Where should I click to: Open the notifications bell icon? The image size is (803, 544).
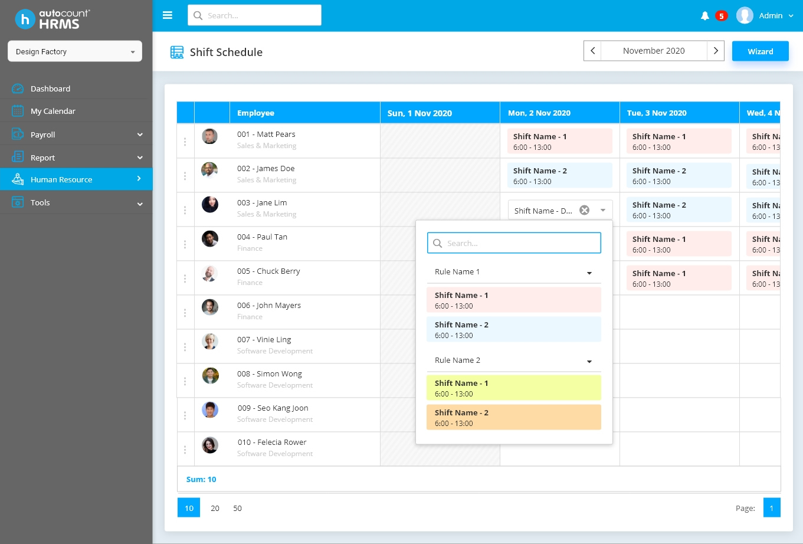(704, 16)
